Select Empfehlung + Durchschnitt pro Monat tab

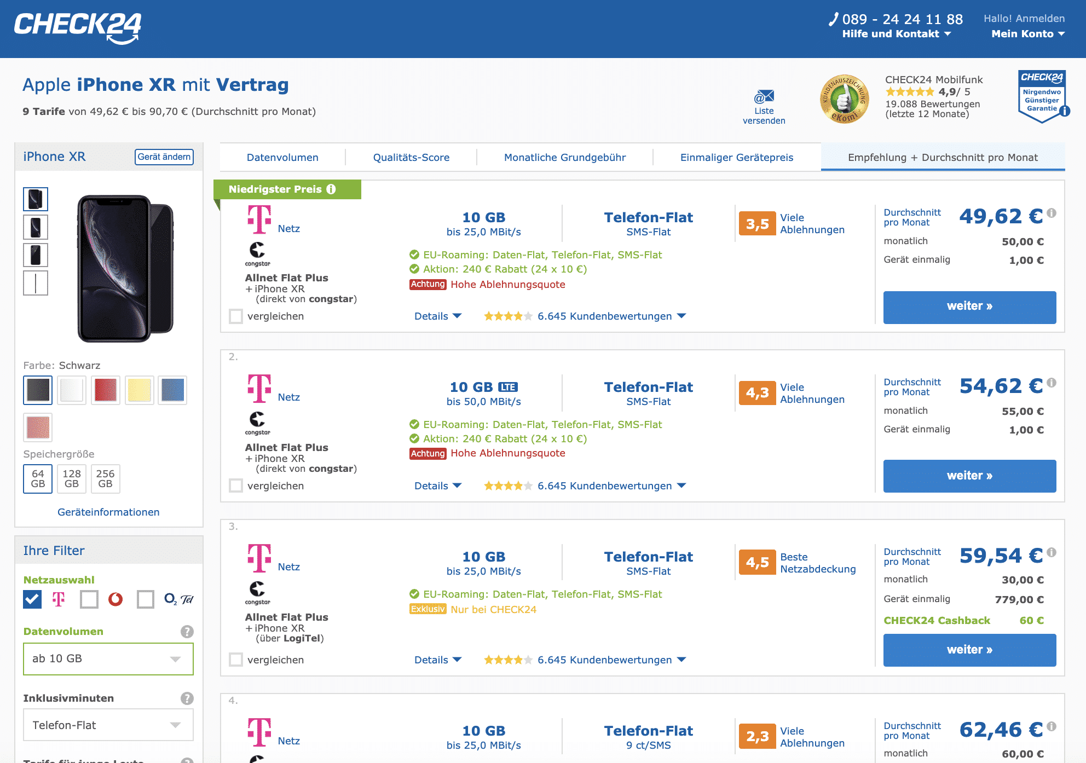coord(943,158)
